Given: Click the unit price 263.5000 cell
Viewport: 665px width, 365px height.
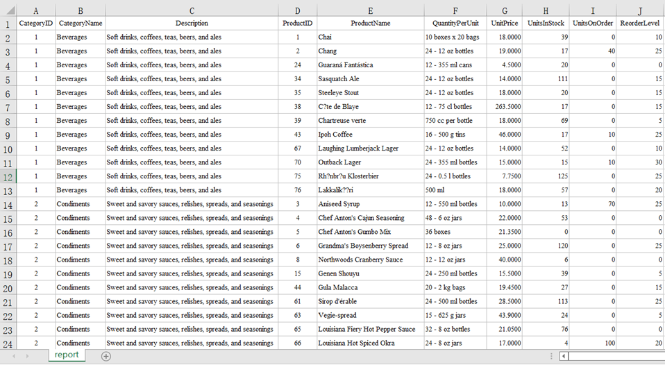Looking at the screenshot, I should click(505, 107).
